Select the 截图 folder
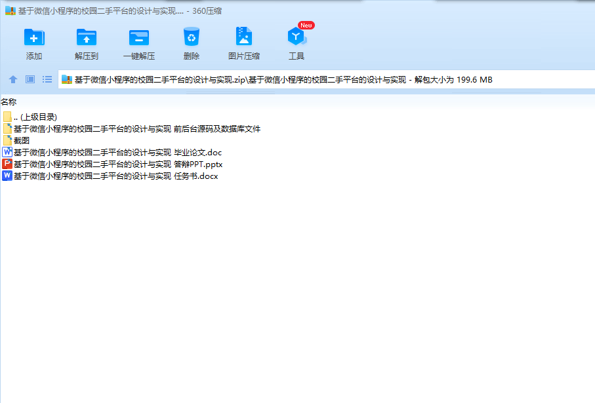The height and width of the screenshot is (403, 595). click(x=16, y=141)
